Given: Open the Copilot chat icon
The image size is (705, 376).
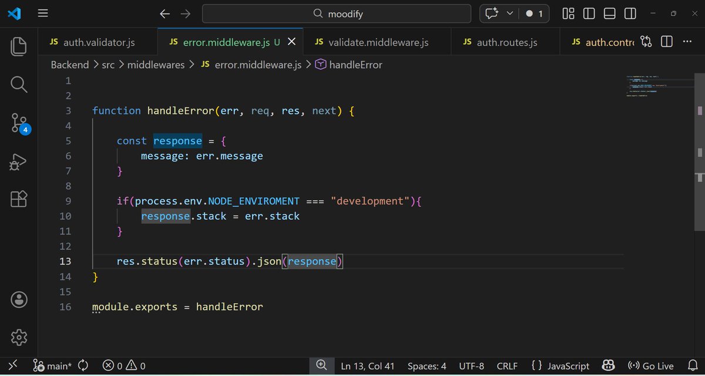Looking at the screenshot, I should pos(492,14).
